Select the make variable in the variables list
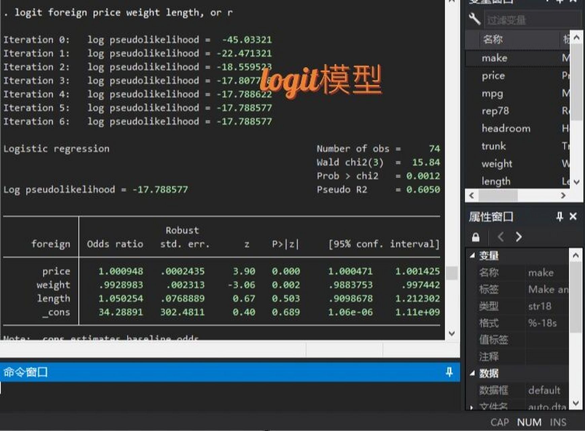The width and height of the screenshot is (585, 431). coord(495,58)
